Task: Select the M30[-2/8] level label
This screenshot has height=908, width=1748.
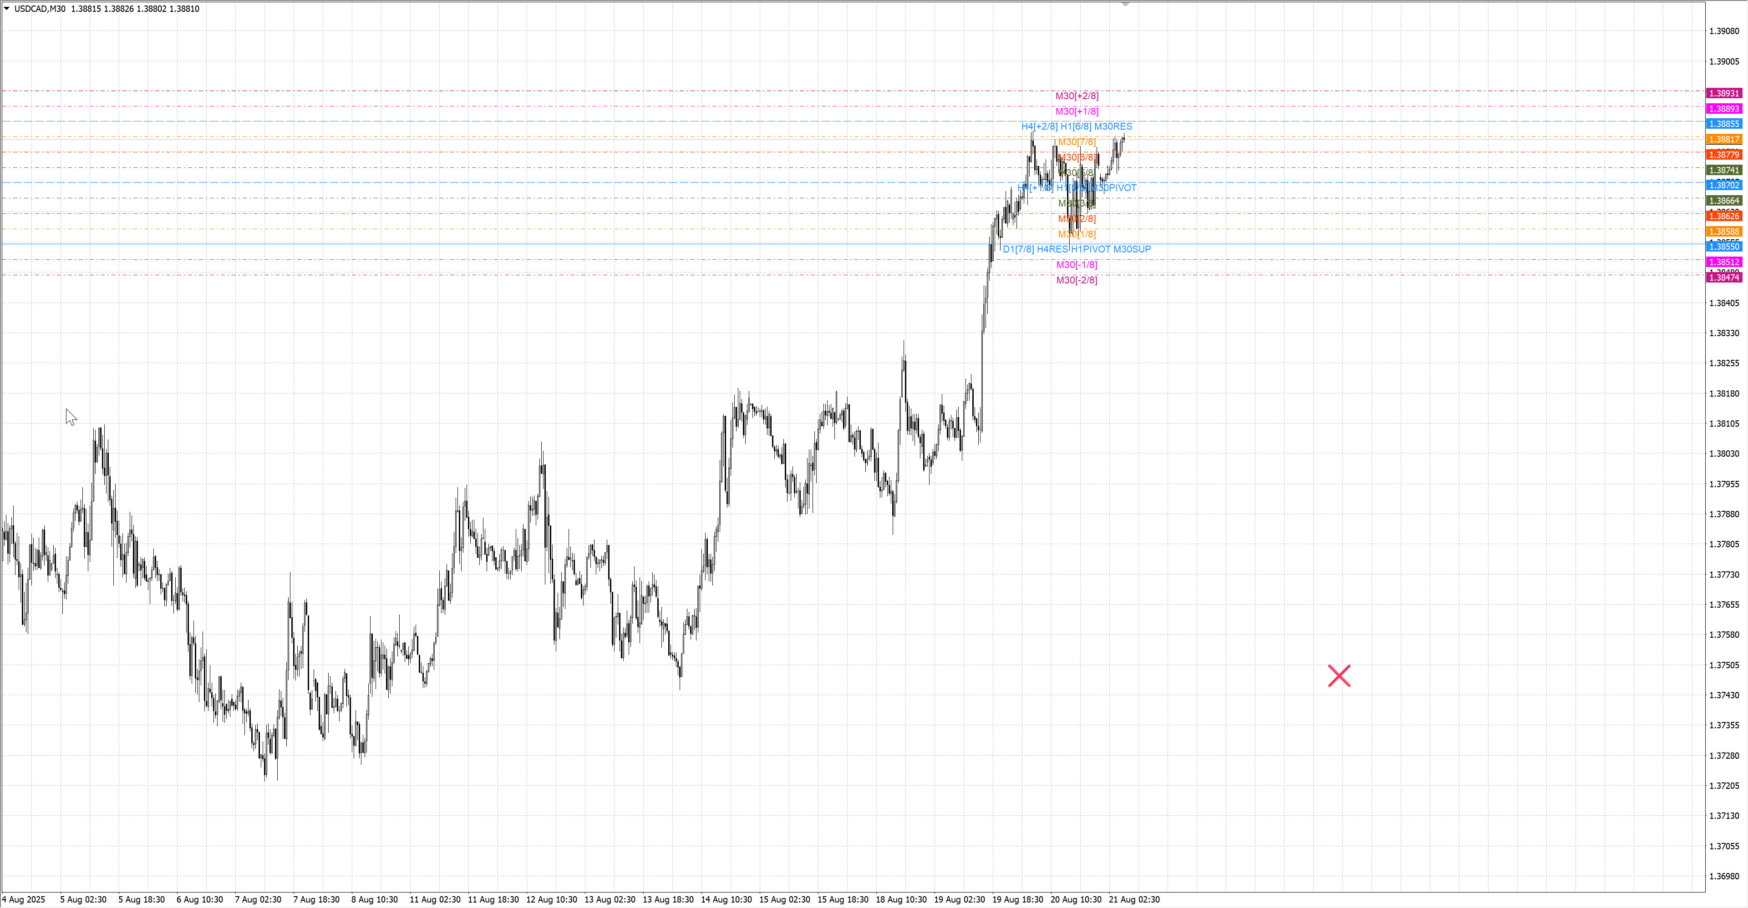Action: coord(1076,280)
